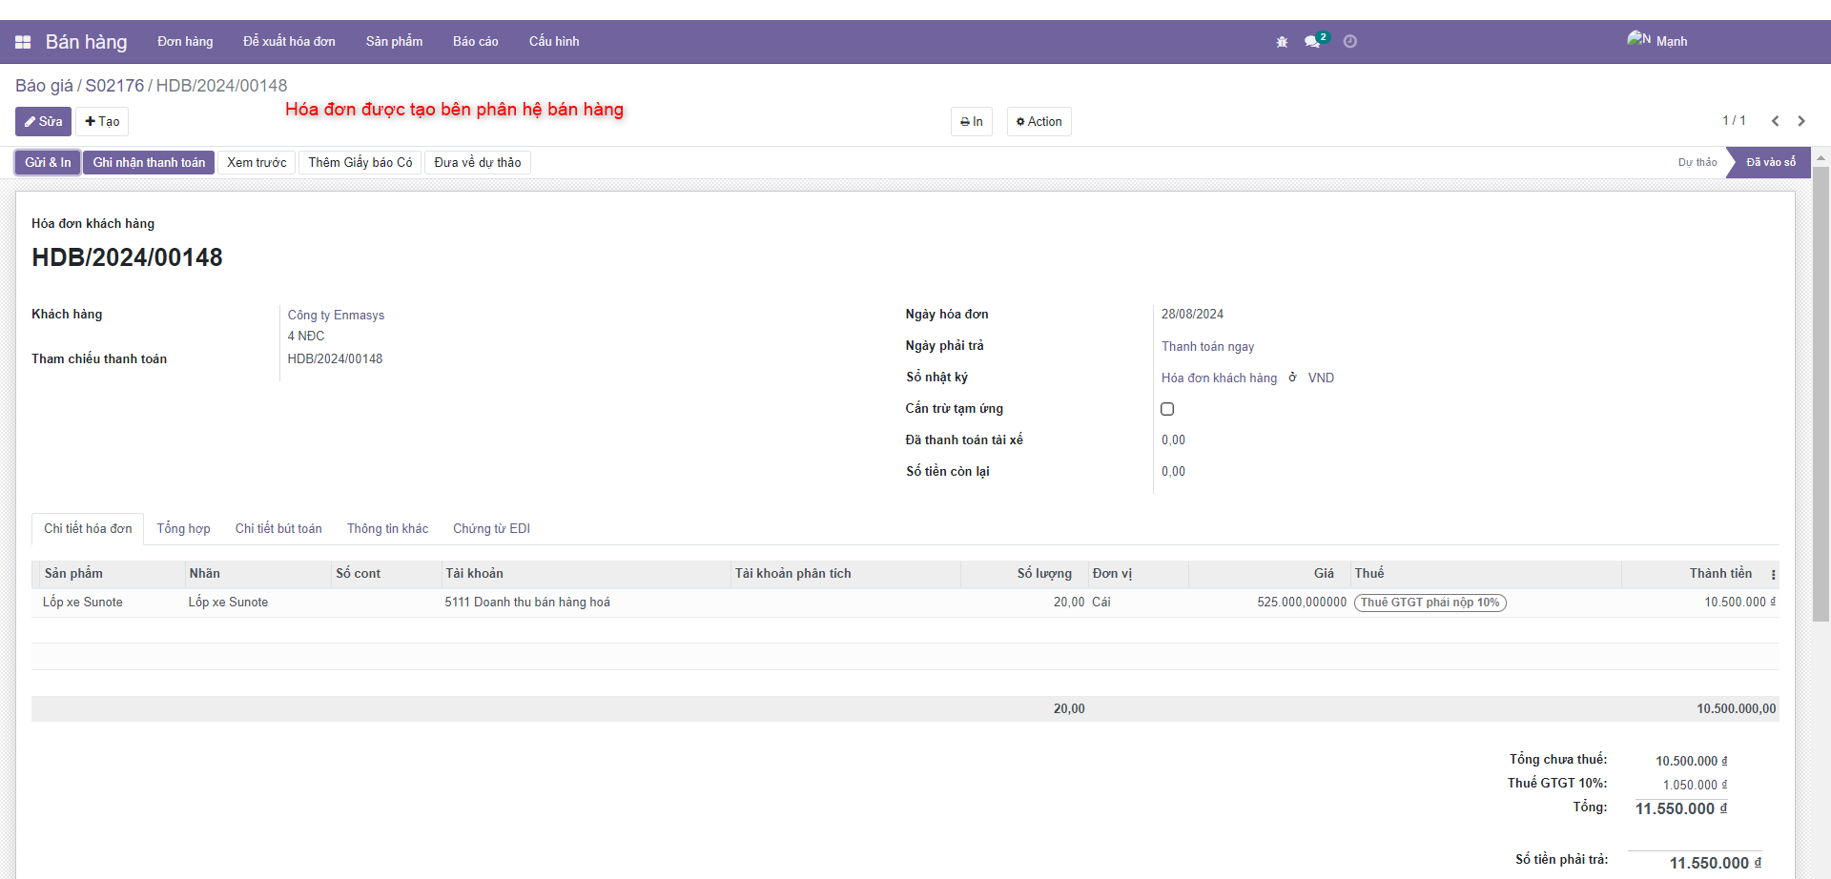This screenshot has width=1831, height=879.
Task: Switch to the Chi tiết bút toán tab
Action: point(278,529)
